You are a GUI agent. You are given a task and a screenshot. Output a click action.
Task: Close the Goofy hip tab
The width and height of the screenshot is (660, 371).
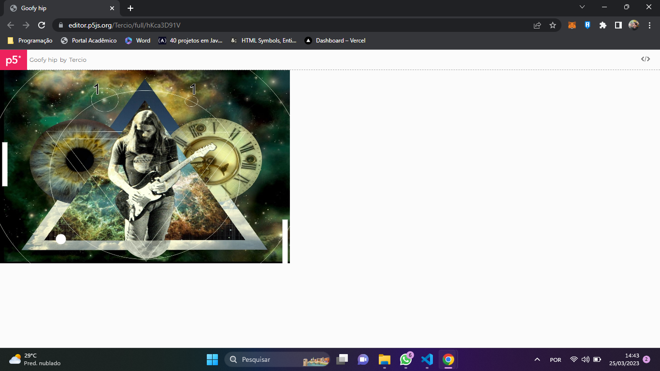[x=112, y=8]
